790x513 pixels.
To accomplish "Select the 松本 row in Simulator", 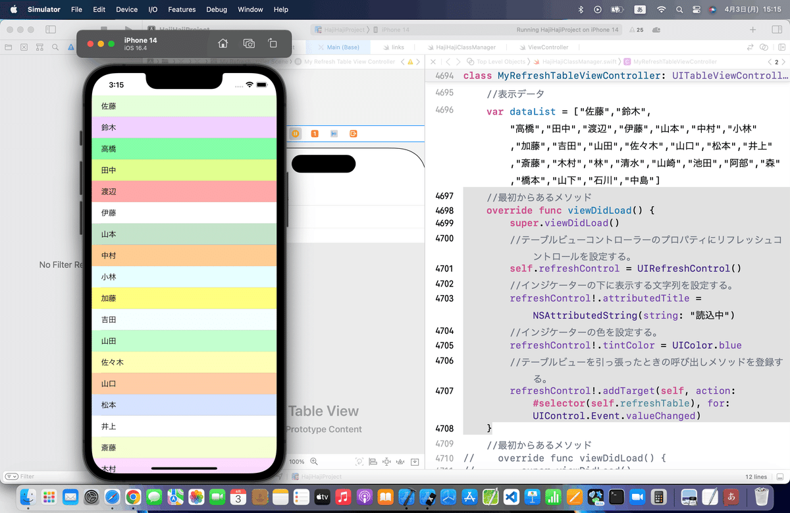I will coord(184,405).
